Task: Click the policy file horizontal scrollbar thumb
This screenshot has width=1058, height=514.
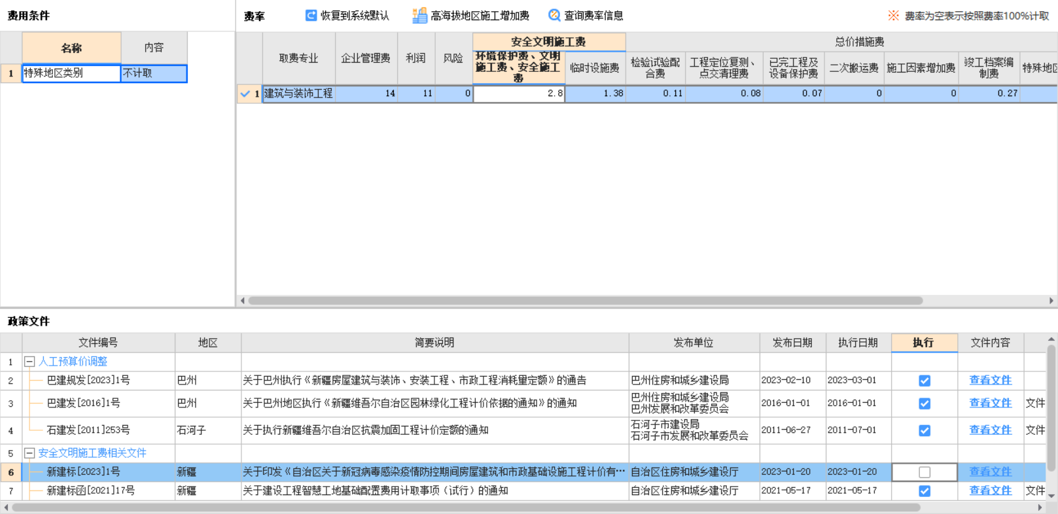Action: point(467,507)
